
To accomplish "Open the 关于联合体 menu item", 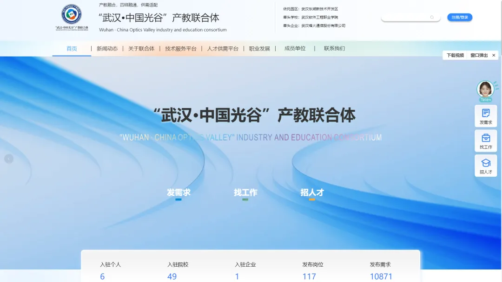I will tap(141, 49).
